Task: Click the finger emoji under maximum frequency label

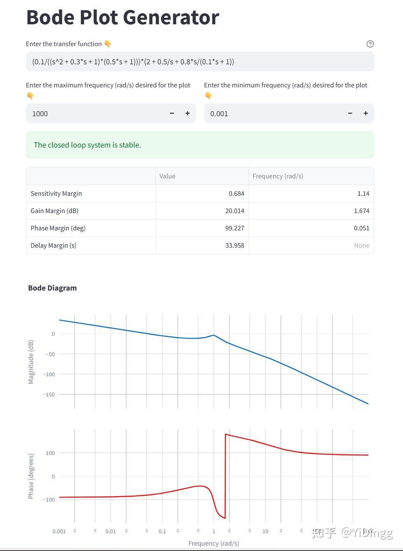Action: pyautogui.click(x=30, y=96)
